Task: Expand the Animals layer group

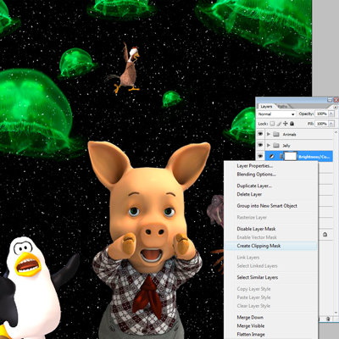Action: point(269,134)
